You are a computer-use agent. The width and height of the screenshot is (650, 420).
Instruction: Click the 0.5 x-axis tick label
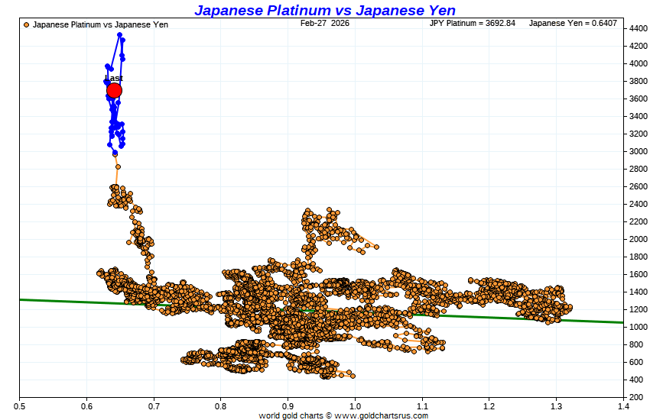(19, 405)
